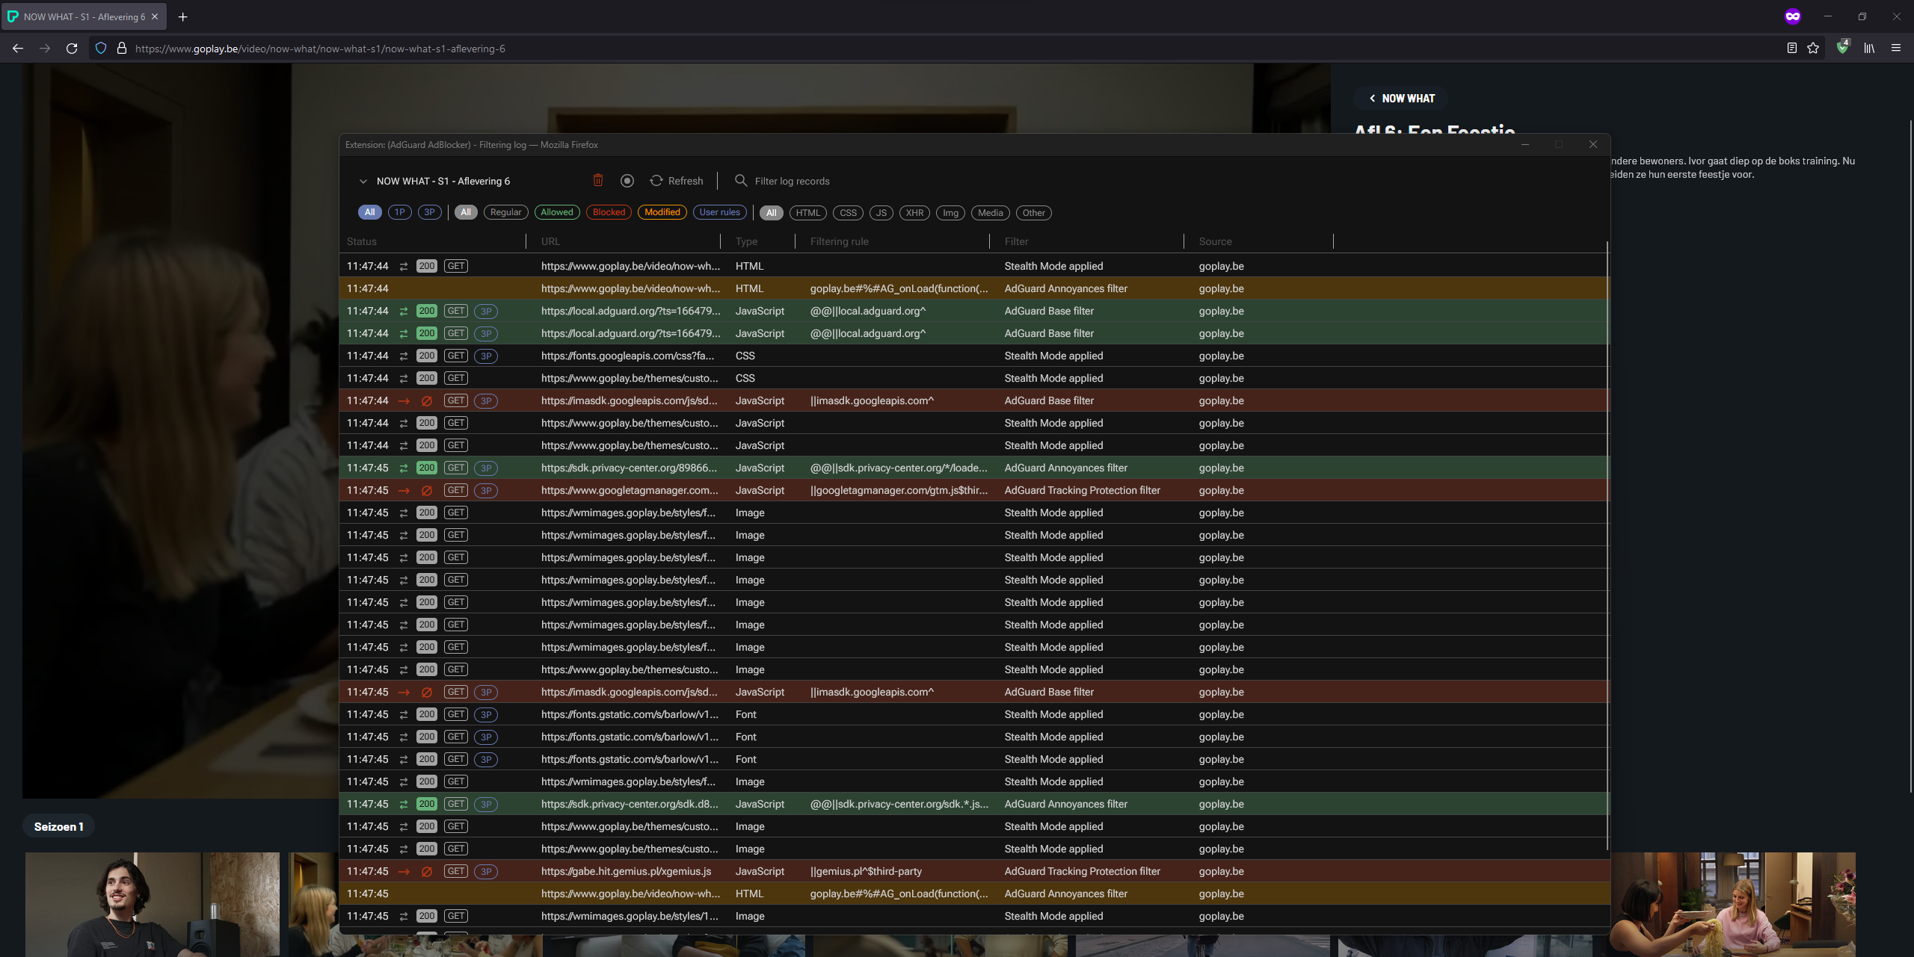Click the tracking protection shield icon
This screenshot has height=957, width=1914.
[x=101, y=48]
